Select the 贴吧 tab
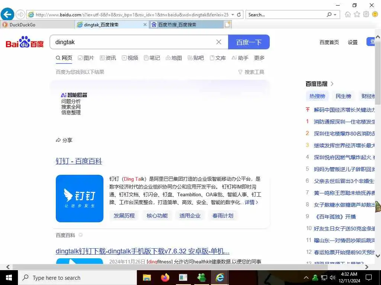The width and height of the screenshot is (381, 285). point(196,58)
